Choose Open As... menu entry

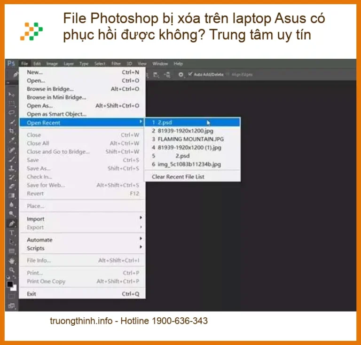click(x=82, y=106)
